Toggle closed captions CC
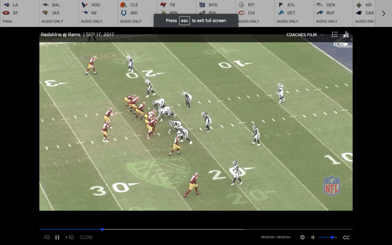This screenshot has width=392, height=245. (346, 237)
